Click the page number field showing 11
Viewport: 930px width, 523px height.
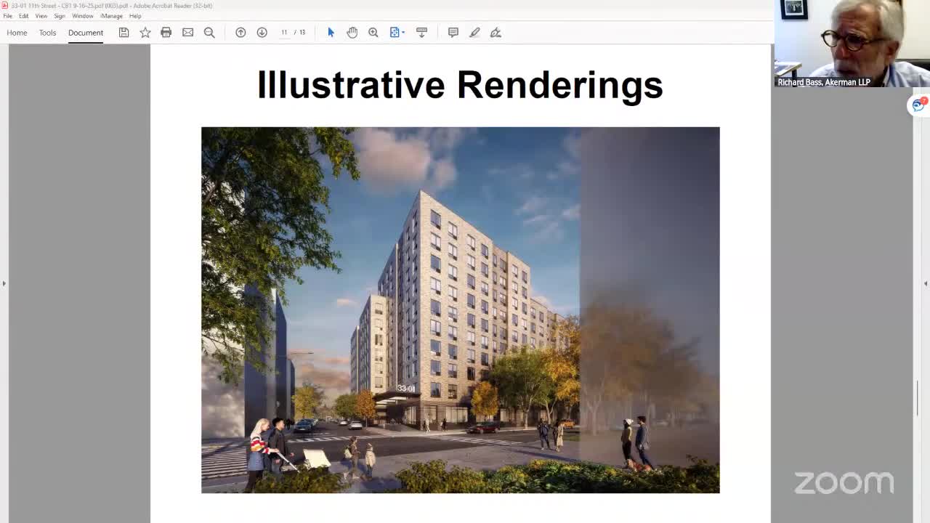click(284, 32)
